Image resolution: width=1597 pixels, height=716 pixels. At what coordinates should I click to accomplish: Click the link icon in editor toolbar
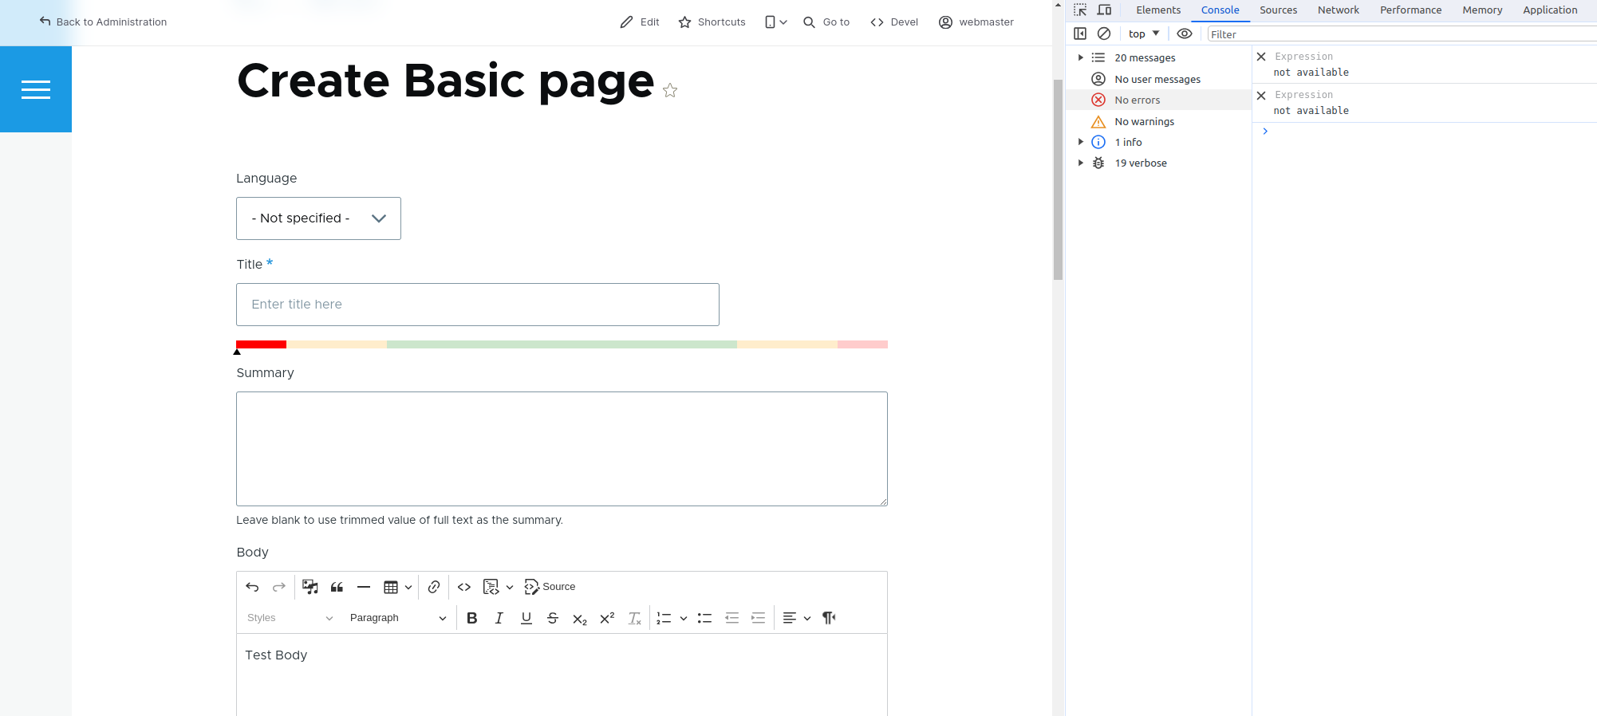(434, 587)
